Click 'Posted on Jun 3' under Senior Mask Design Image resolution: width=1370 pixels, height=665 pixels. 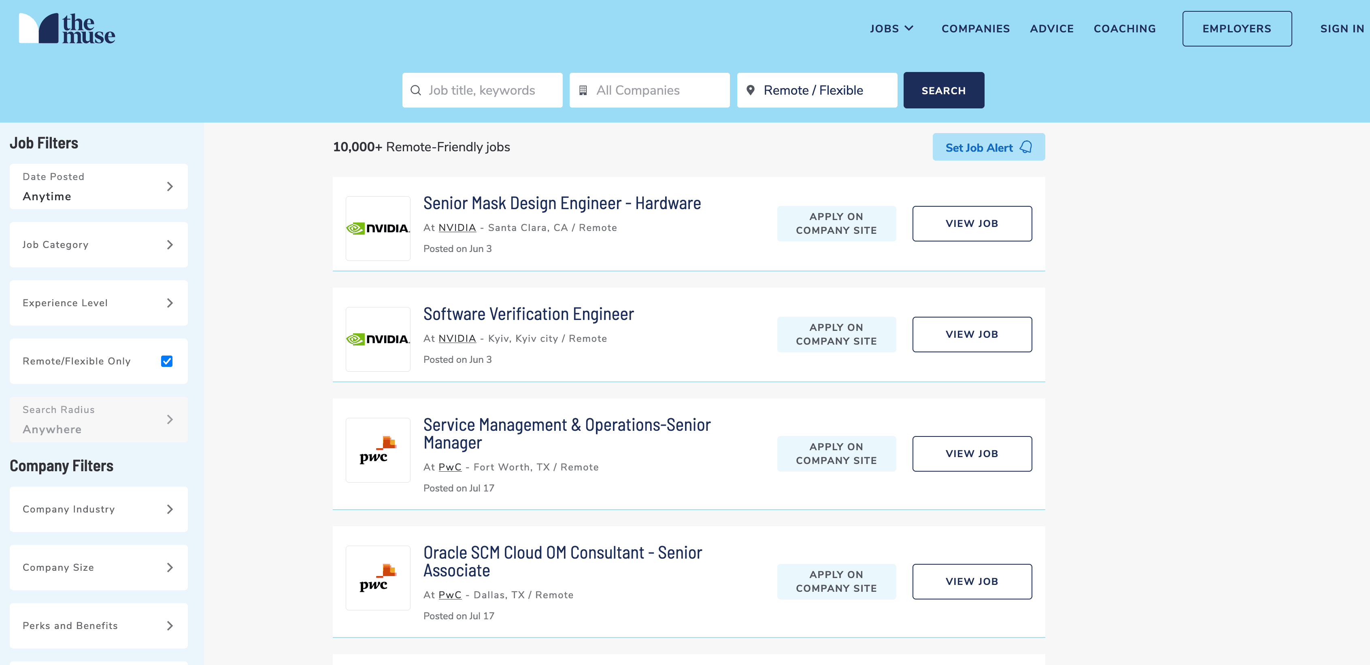pyautogui.click(x=457, y=249)
